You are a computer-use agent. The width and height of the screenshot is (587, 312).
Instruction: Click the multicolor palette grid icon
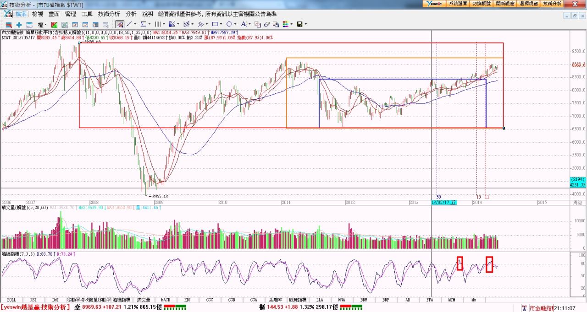(x=285, y=24)
